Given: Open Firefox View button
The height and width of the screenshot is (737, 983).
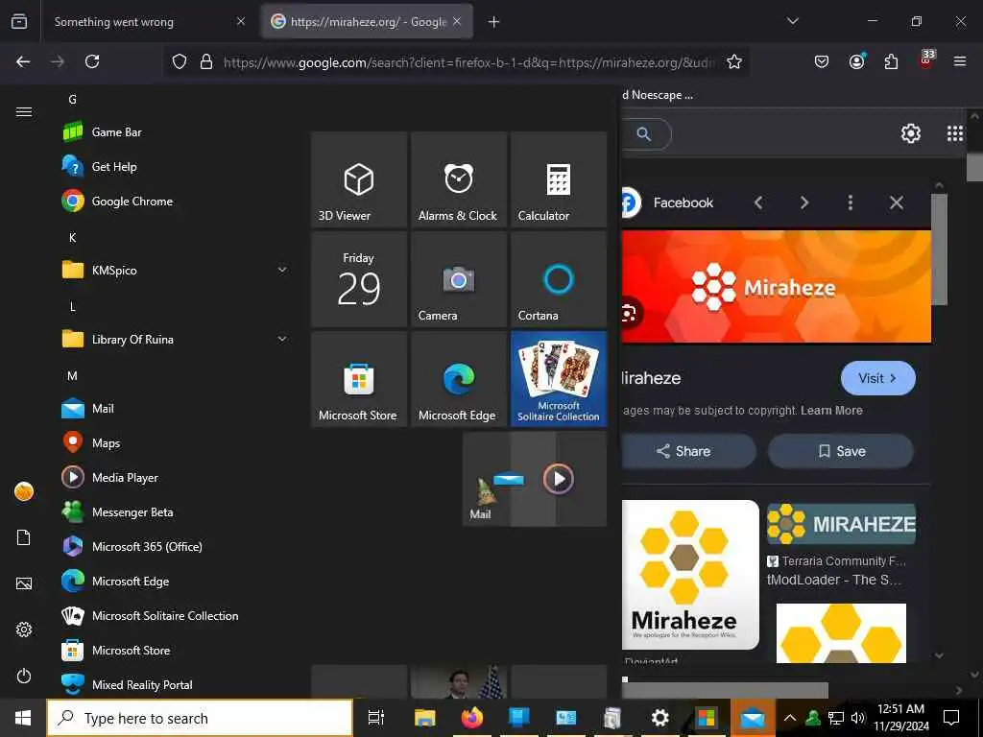Looking at the screenshot, I should click(x=19, y=22).
